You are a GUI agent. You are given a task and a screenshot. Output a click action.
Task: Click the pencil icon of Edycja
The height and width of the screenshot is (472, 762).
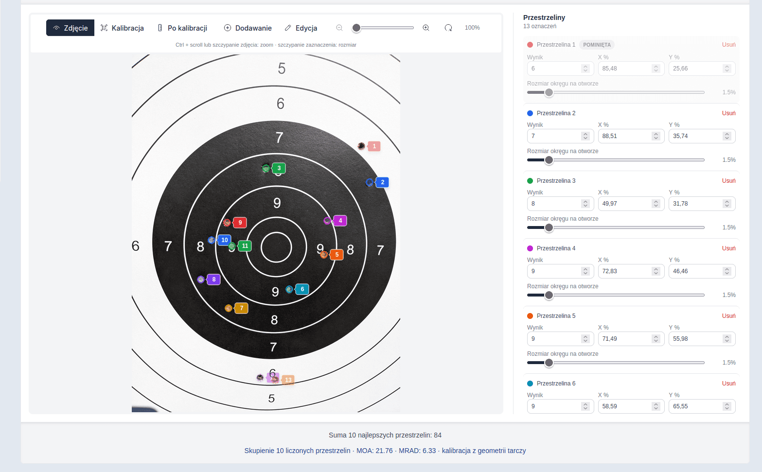click(x=288, y=28)
